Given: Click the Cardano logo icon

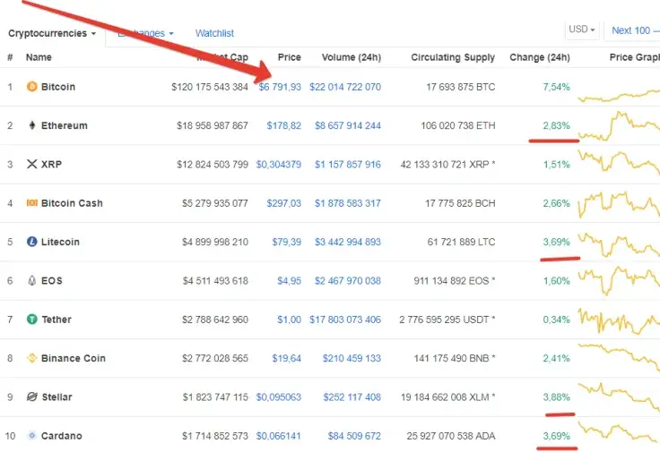Looking at the screenshot, I should coord(32,436).
